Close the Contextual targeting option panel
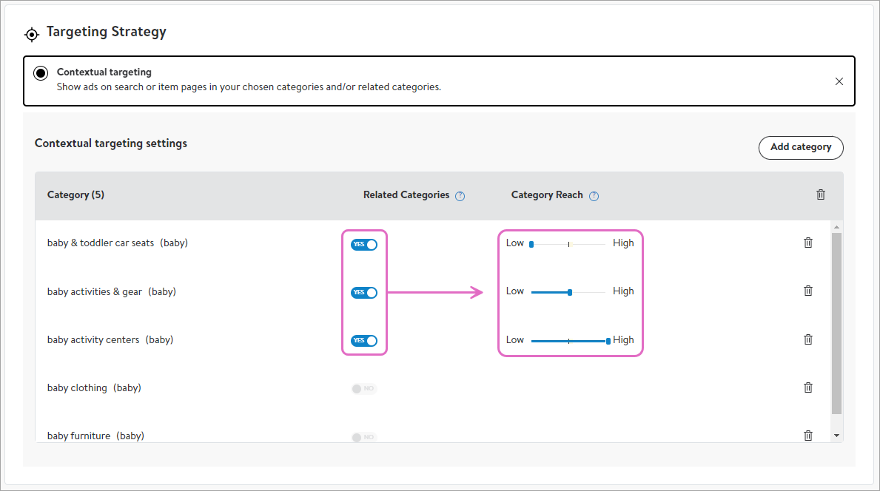The image size is (880, 491). pos(839,81)
